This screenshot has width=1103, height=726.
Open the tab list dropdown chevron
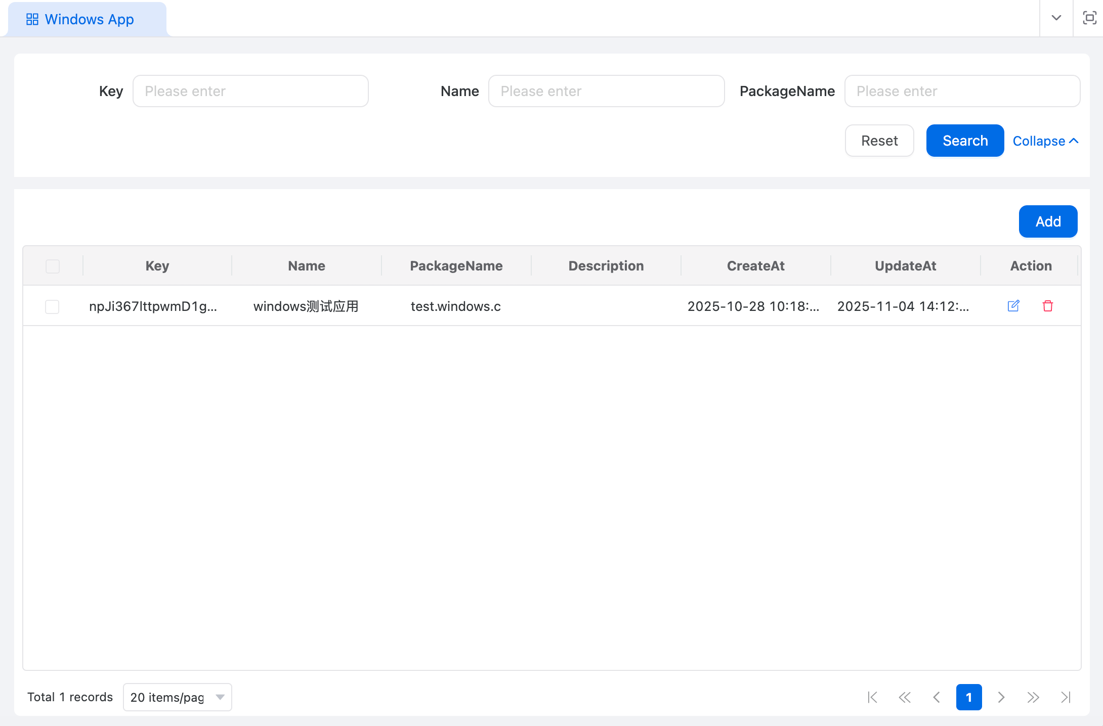point(1056,18)
